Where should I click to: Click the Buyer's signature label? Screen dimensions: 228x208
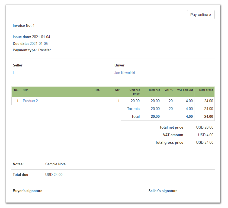[27, 191]
